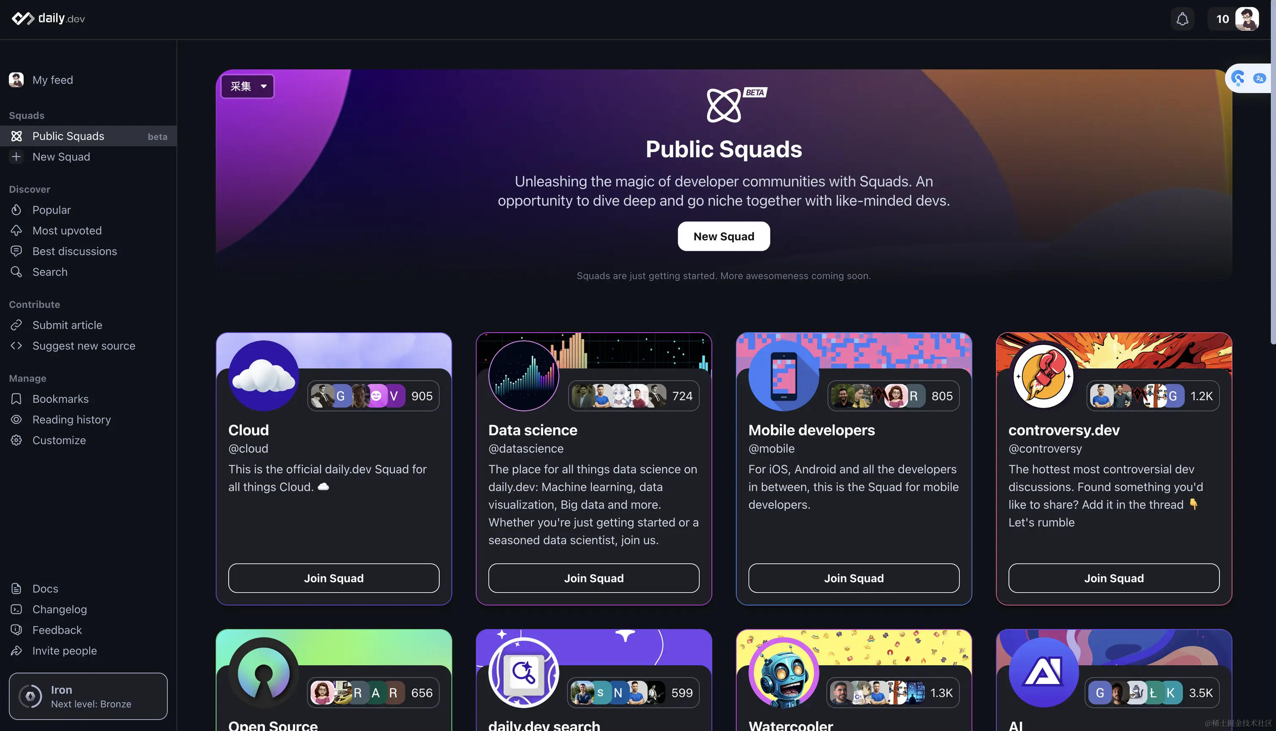1276x731 pixels.
Task: Click the Cloud squad cloud icon
Action: 264,376
